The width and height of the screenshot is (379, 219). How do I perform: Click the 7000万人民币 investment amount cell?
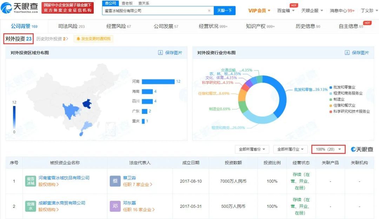(233, 181)
